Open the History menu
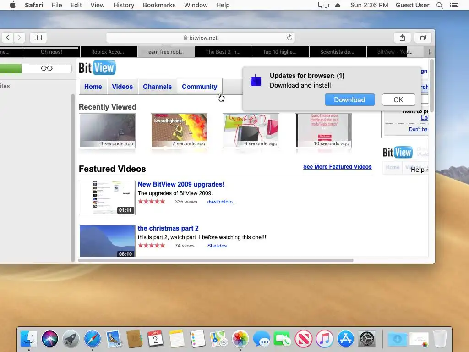This screenshot has width=469, height=352. coord(124,5)
